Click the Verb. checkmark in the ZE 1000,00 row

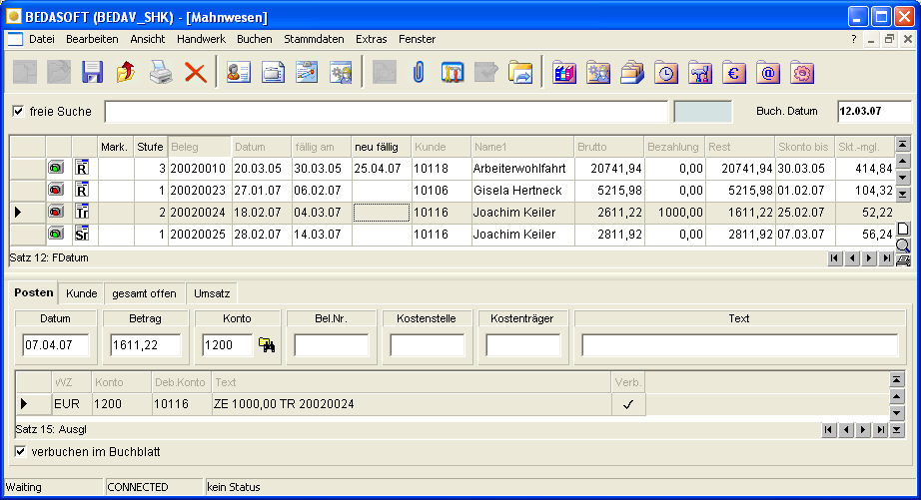click(x=628, y=404)
